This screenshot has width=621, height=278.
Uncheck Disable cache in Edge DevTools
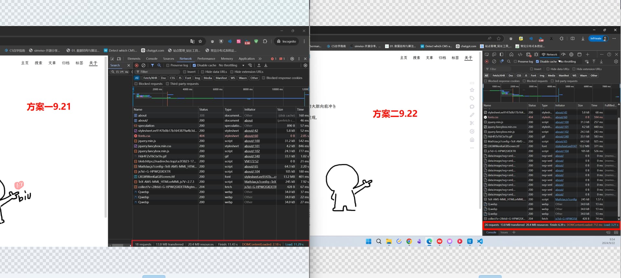pyautogui.click(x=537, y=61)
